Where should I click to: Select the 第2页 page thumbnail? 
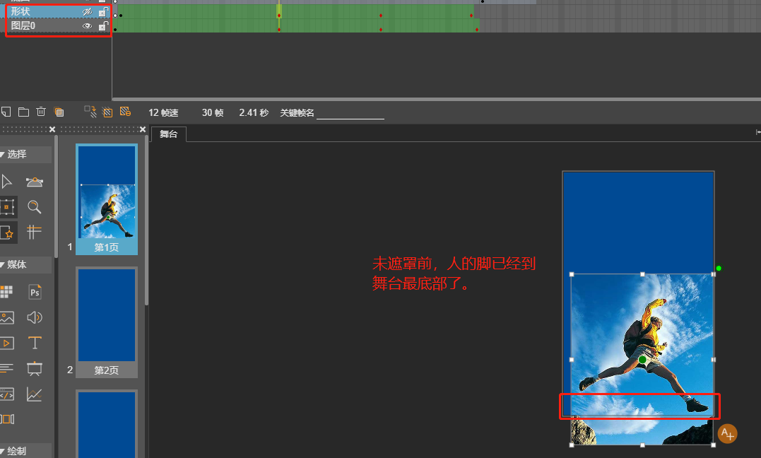point(107,322)
